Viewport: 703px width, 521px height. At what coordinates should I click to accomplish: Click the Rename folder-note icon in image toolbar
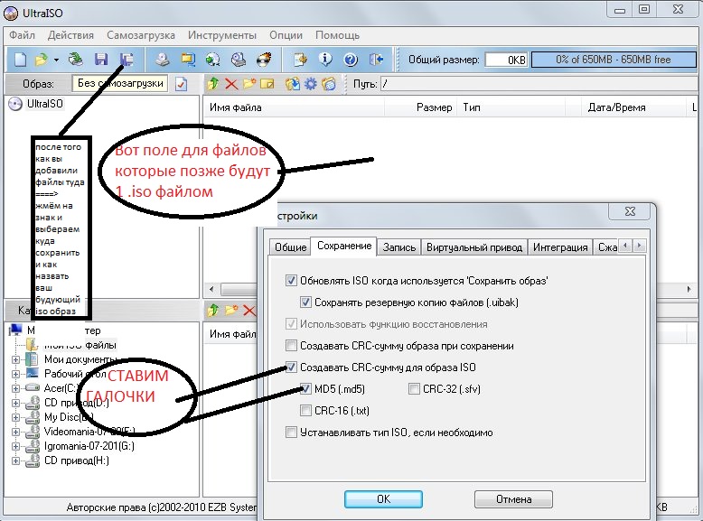(x=267, y=84)
